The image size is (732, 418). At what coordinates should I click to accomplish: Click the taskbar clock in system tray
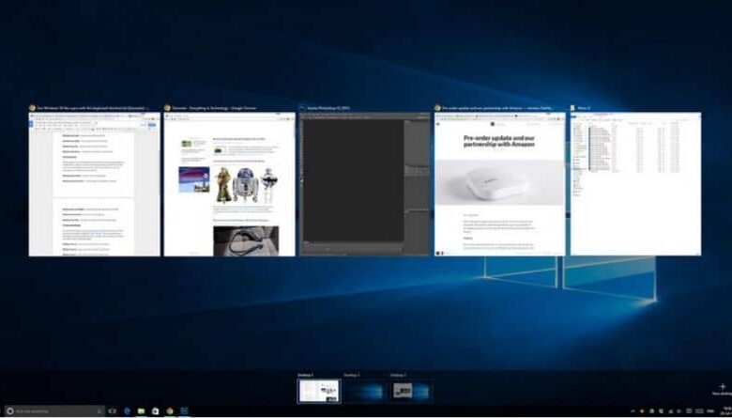(728, 411)
